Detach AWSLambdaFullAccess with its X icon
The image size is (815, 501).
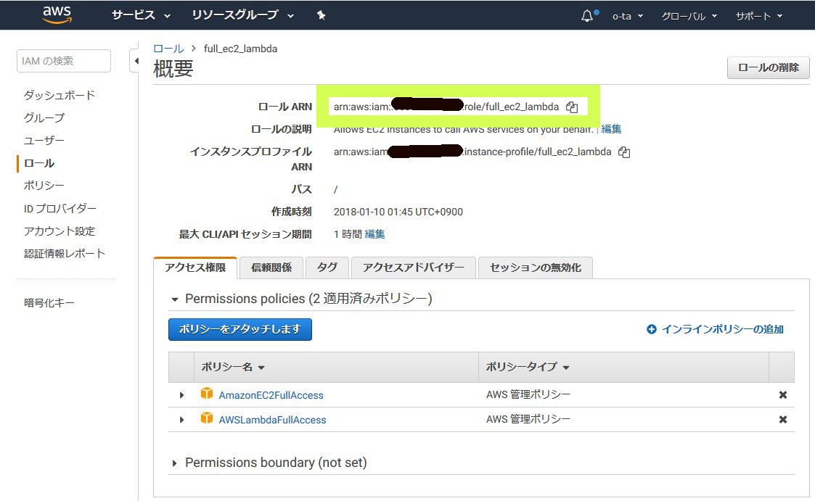point(783,420)
